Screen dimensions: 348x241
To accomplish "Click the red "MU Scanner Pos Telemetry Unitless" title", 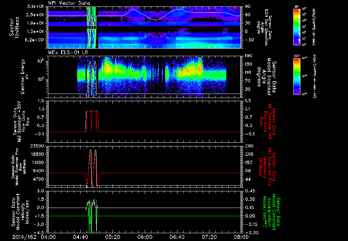I will click(267, 167).
